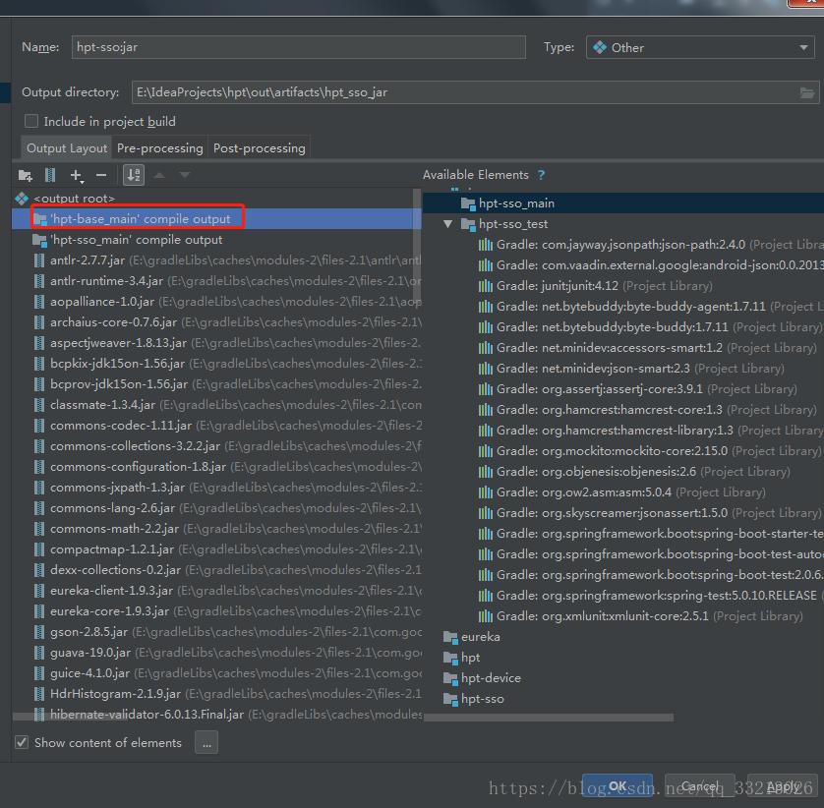Select aspectjweaver-1.8.13.jar in layout tree
Screen dimensions: 824x808
pos(216,343)
